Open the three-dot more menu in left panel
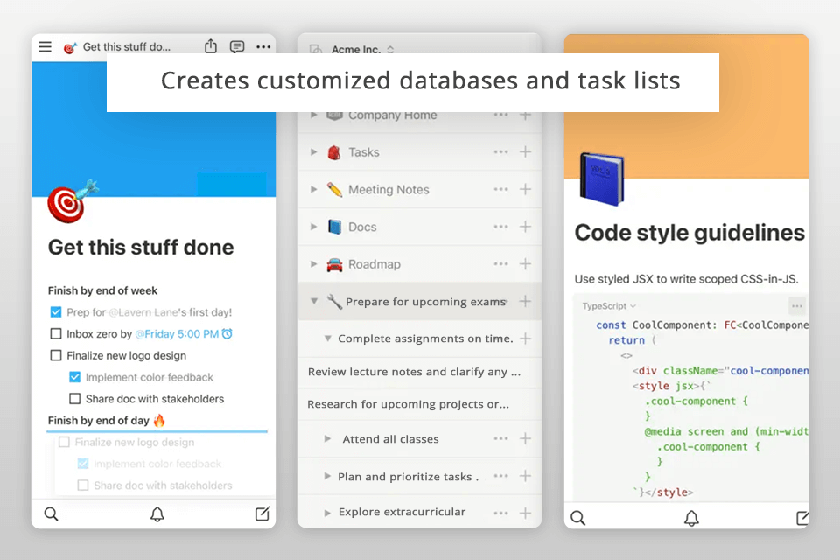Viewport: 840px width, 560px height. 263,47
